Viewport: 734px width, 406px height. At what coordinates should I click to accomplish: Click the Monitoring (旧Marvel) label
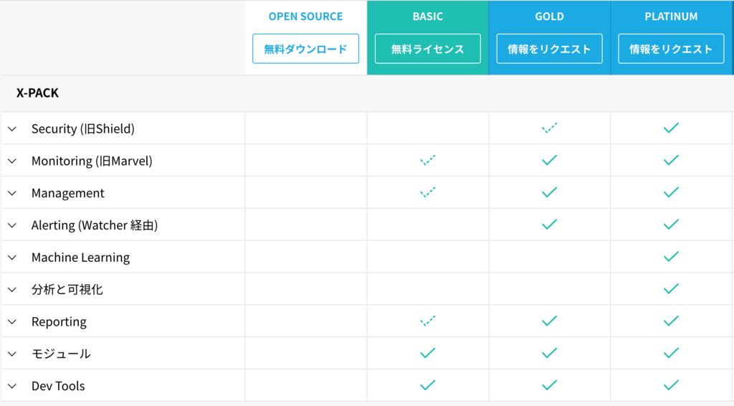click(92, 161)
